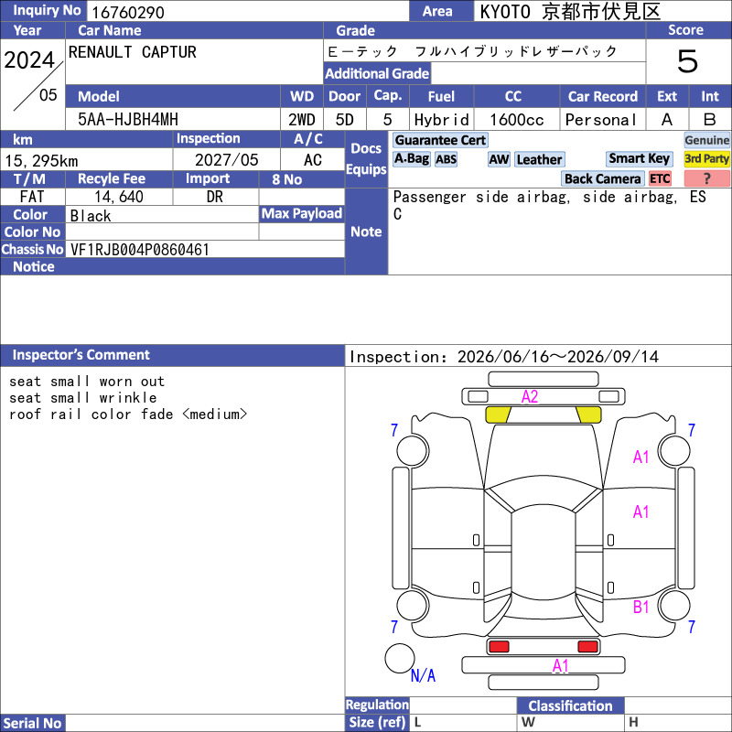732x732 pixels.
Task: Click the Inquiry No value 16760290
Action: (x=128, y=12)
